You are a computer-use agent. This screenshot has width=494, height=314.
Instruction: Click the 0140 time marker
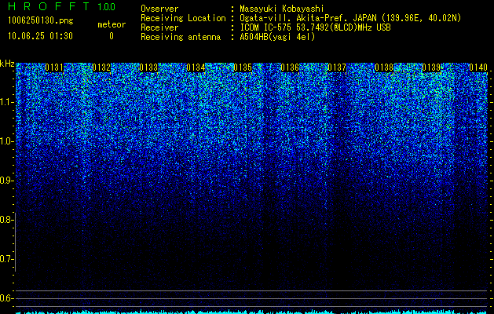coord(478,68)
